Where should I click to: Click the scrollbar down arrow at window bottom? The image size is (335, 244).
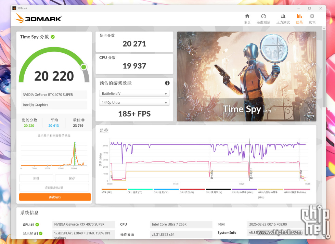pos(324,237)
